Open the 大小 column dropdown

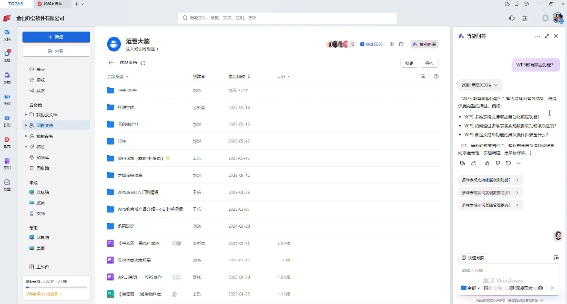(x=283, y=77)
